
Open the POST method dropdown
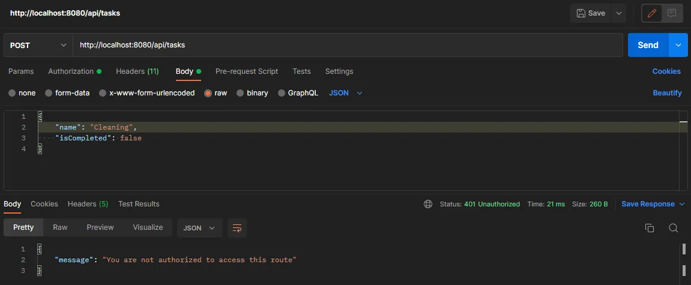coord(38,45)
